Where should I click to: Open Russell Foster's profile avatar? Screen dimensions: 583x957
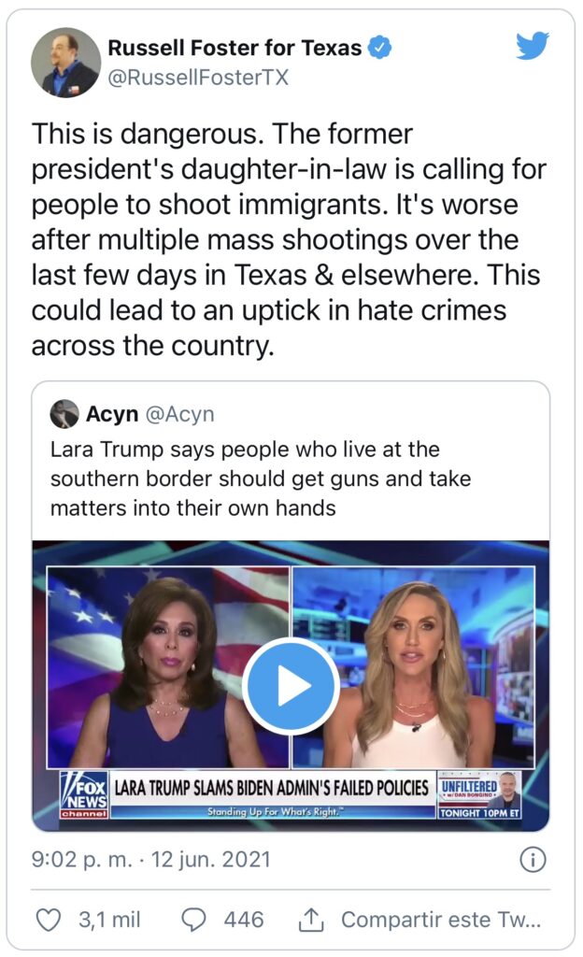tap(65, 63)
